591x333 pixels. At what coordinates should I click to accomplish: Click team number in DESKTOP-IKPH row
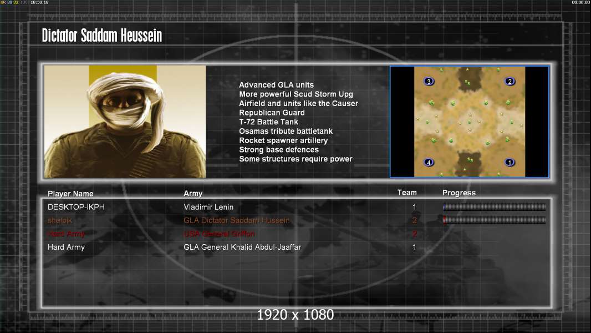click(414, 207)
